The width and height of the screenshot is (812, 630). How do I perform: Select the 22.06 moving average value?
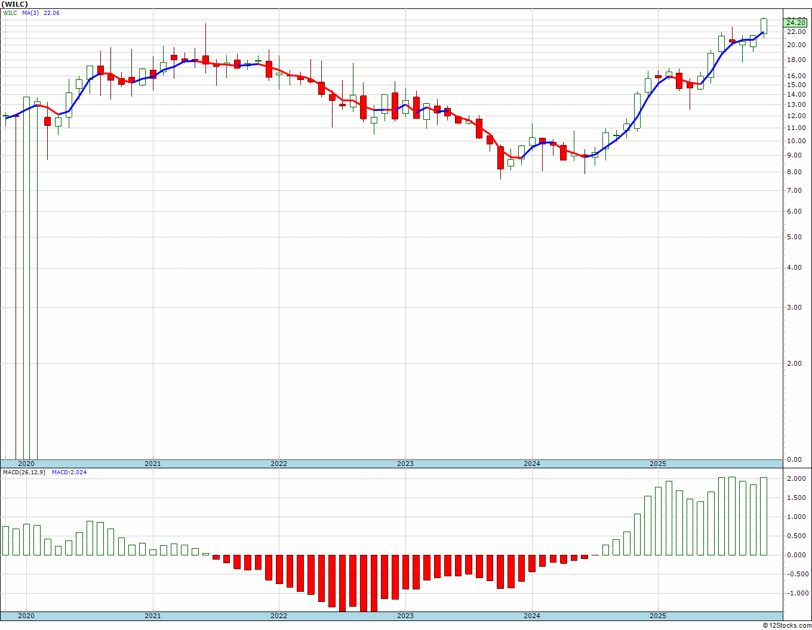tap(52, 13)
